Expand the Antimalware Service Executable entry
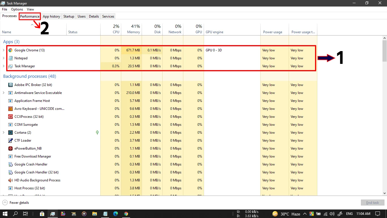The width and height of the screenshot is (387, 218). pos(4,93)
